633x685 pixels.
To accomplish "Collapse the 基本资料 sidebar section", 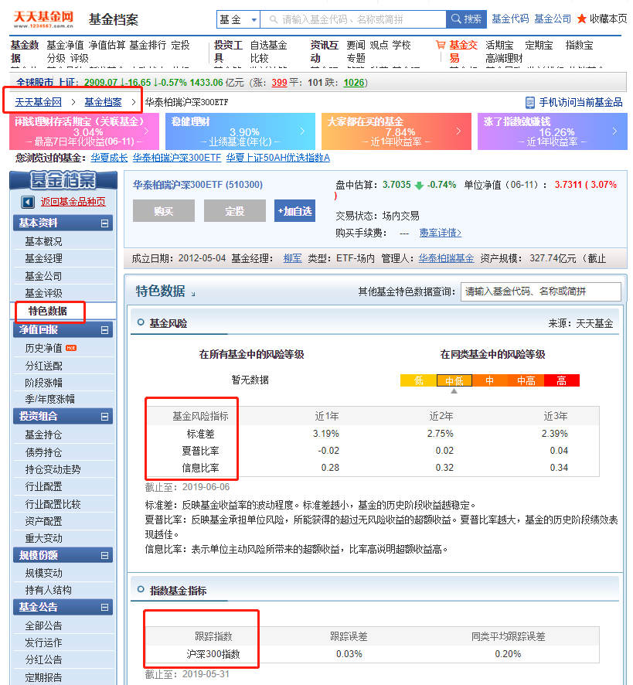I will pos(104,223).
